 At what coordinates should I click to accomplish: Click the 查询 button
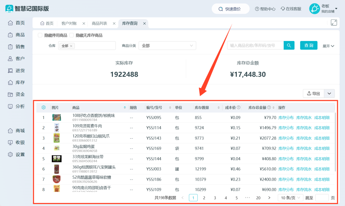(309, 45)
